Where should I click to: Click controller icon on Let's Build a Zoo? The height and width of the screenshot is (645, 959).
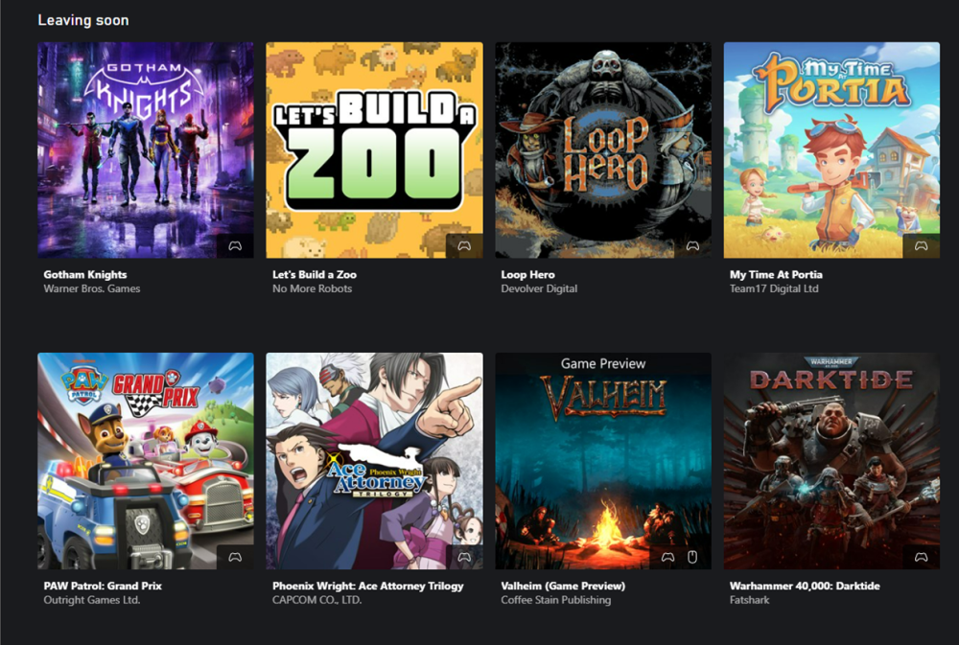[x=464, y=245]
